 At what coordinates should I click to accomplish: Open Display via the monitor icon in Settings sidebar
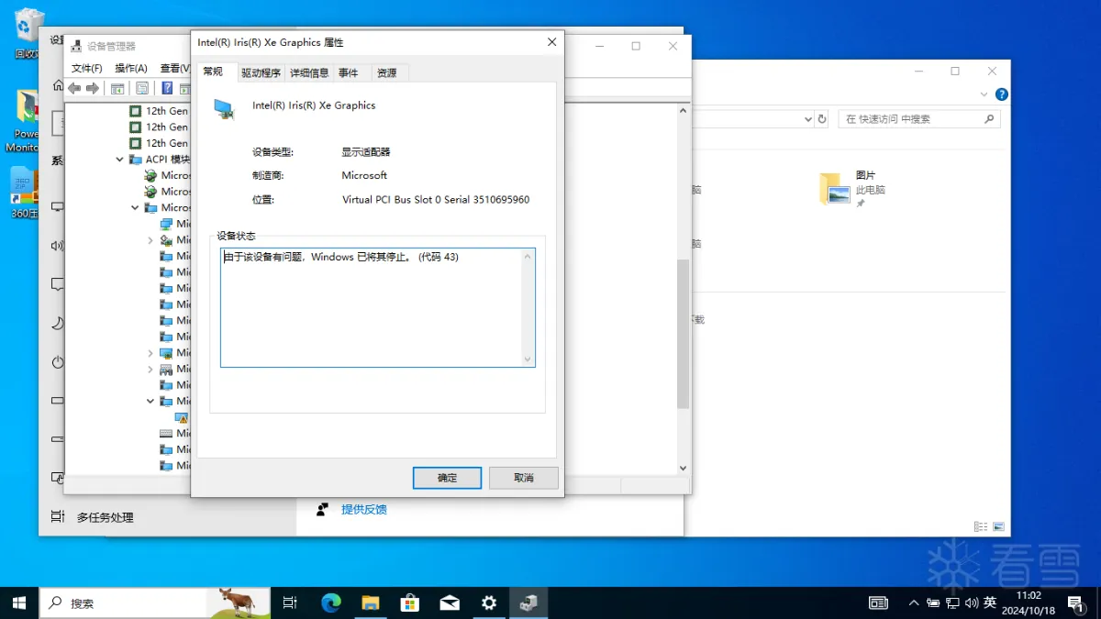(58, 207)
